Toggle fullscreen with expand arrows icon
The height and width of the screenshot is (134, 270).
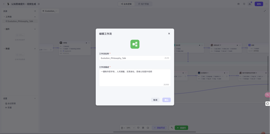click(265, 11)
